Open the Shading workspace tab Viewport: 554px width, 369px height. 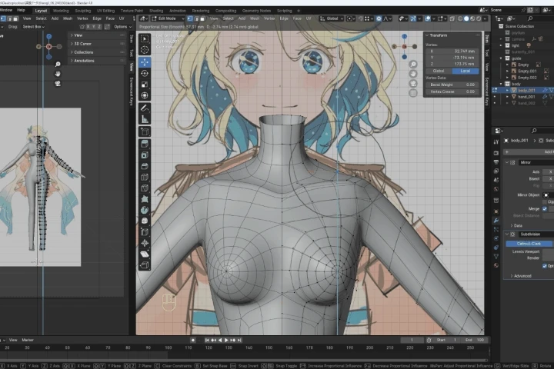[156, 11]
